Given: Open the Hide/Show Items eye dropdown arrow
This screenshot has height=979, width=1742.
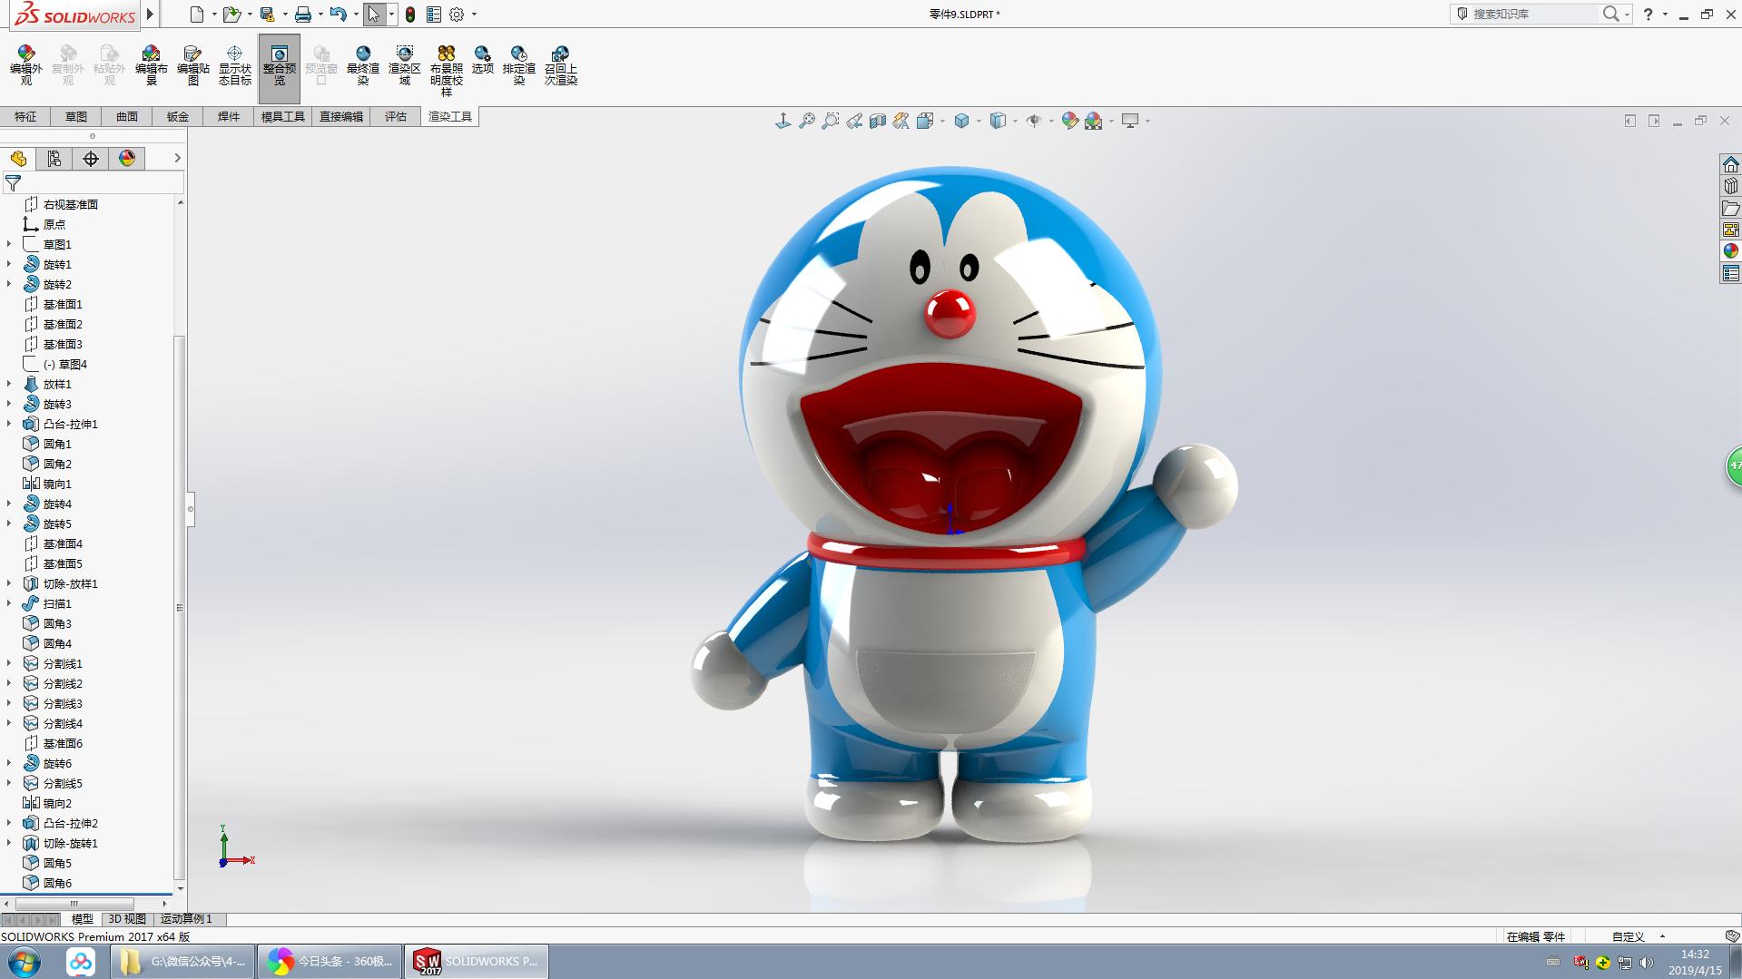Looking at the screenshot, I should click(1051, 121).
